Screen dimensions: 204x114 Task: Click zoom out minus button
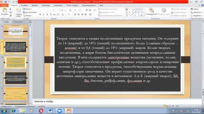(x=181, y=106)
